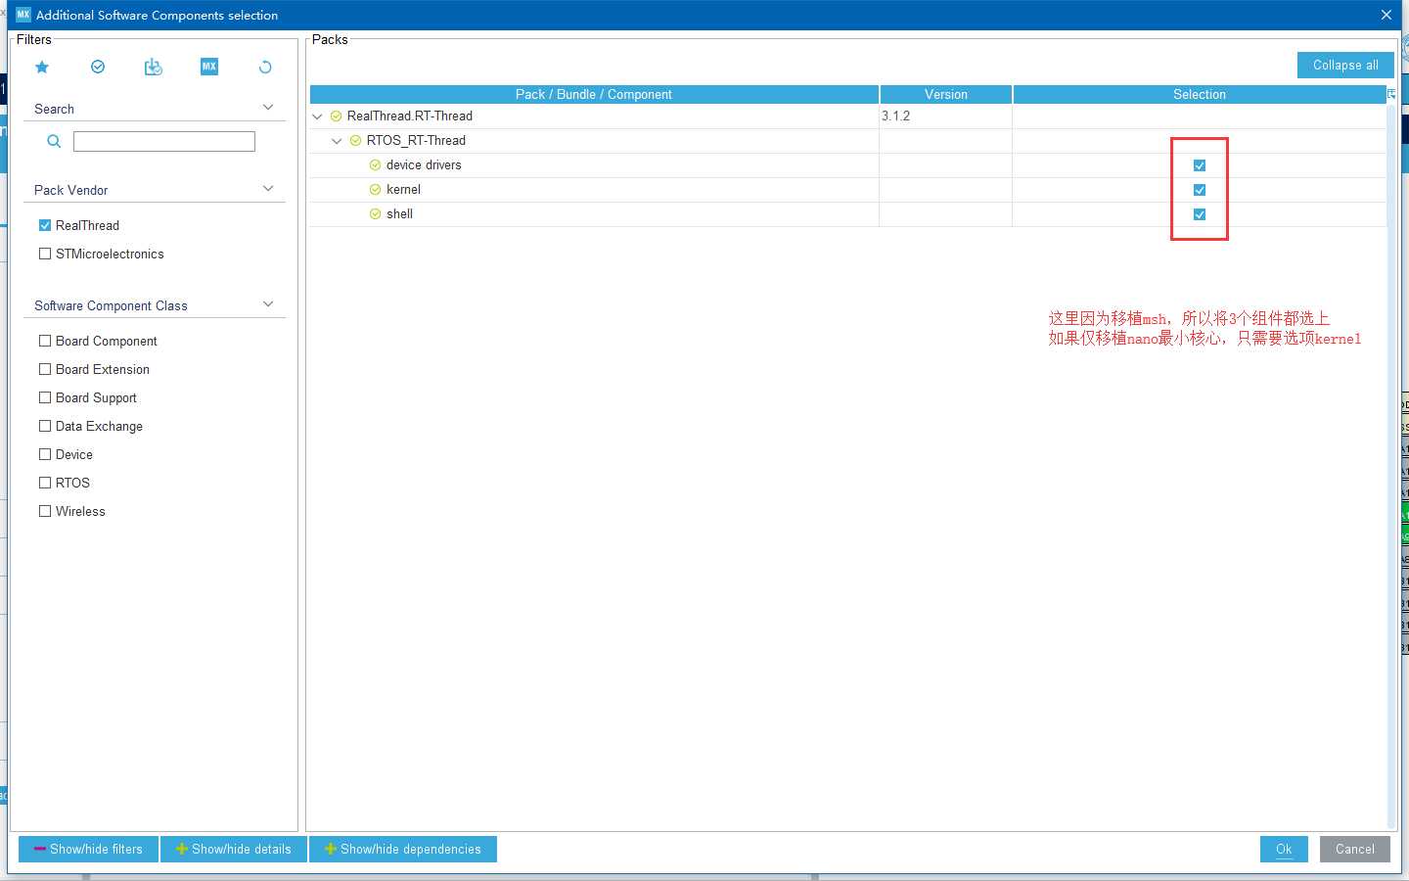
Task: Click the circular reset filters icon
Action: tap(265, 67)
